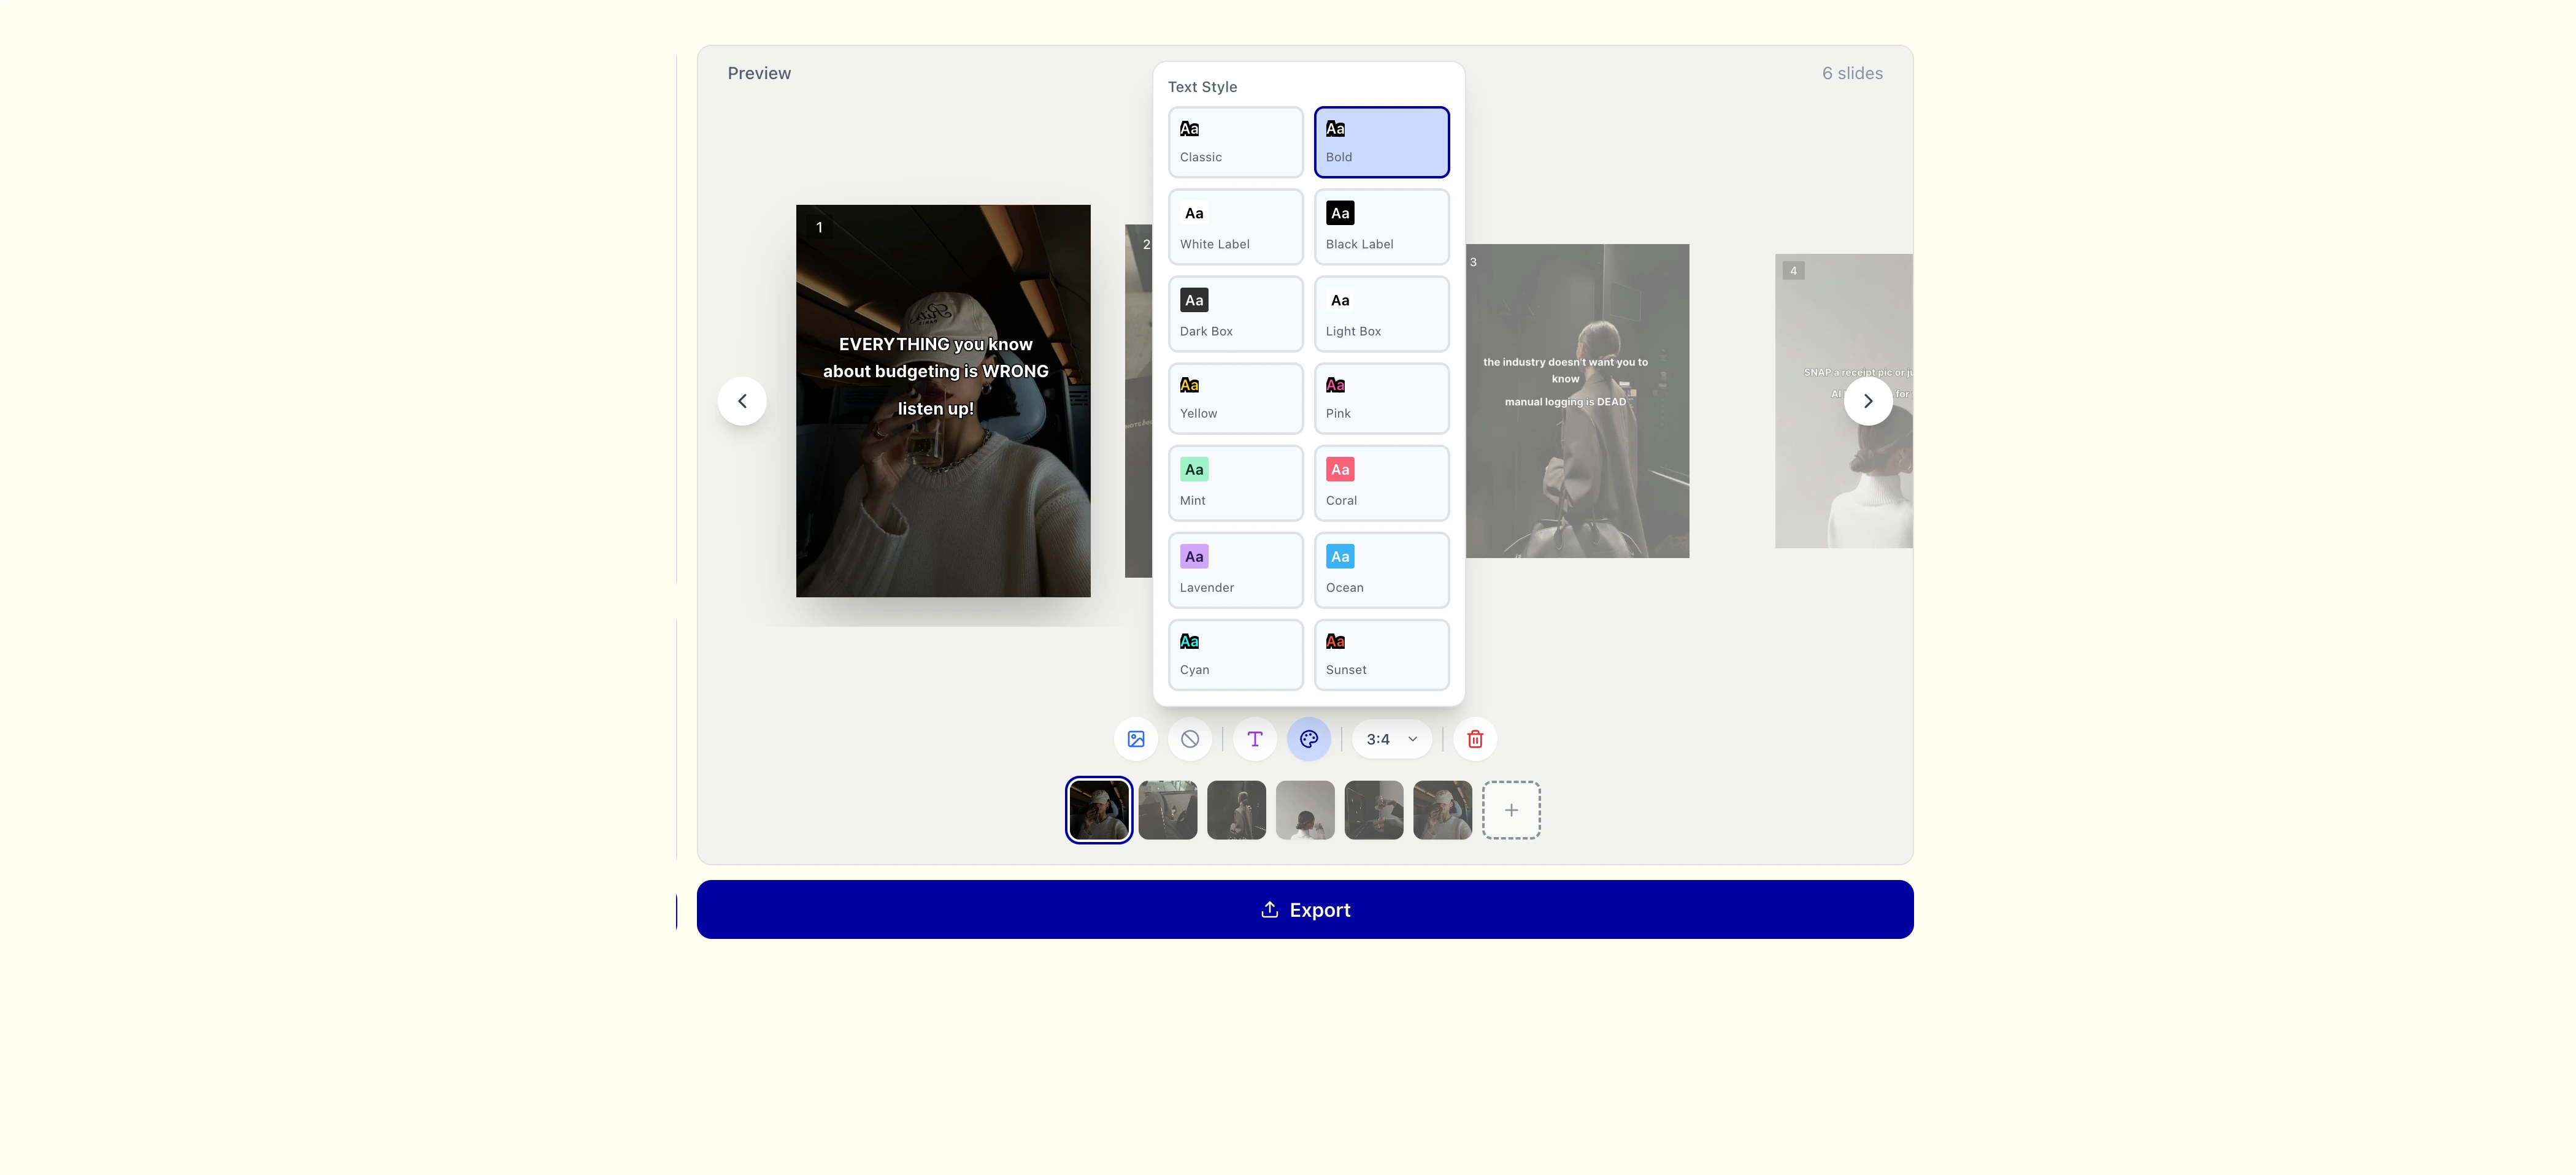Apply the Dark Box text style
The height and width of the screenshot is (1175, 2576).
[x=1235, y=314]
